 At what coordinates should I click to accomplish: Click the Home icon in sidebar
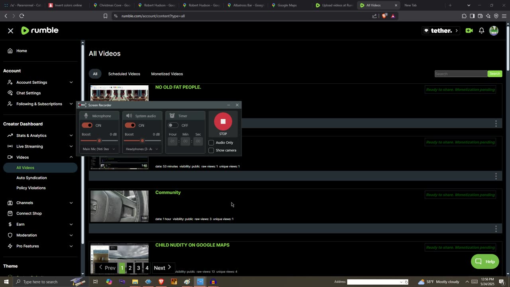(10, 51)
